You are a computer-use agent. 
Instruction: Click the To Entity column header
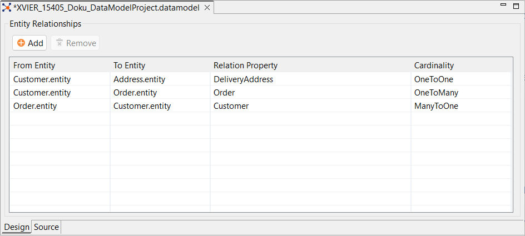[x=129, y=66]
